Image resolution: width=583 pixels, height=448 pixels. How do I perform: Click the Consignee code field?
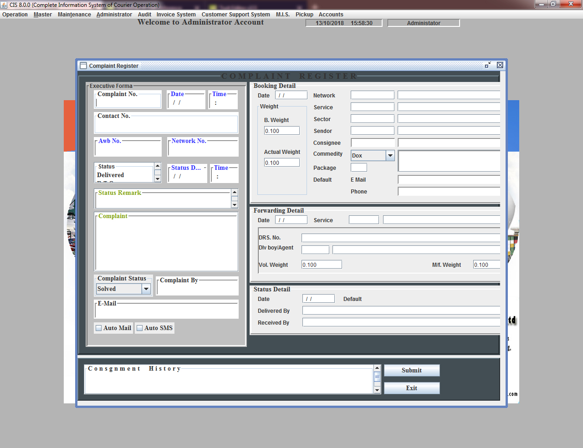373,143
